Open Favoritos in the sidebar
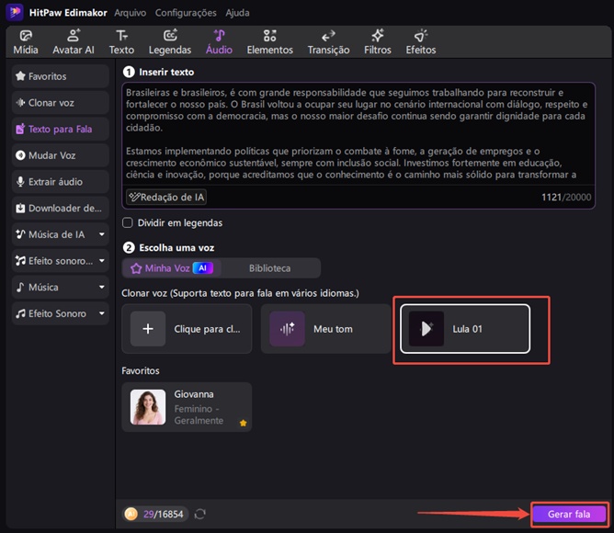Screen dimensions: 614x533 (61, 76)
